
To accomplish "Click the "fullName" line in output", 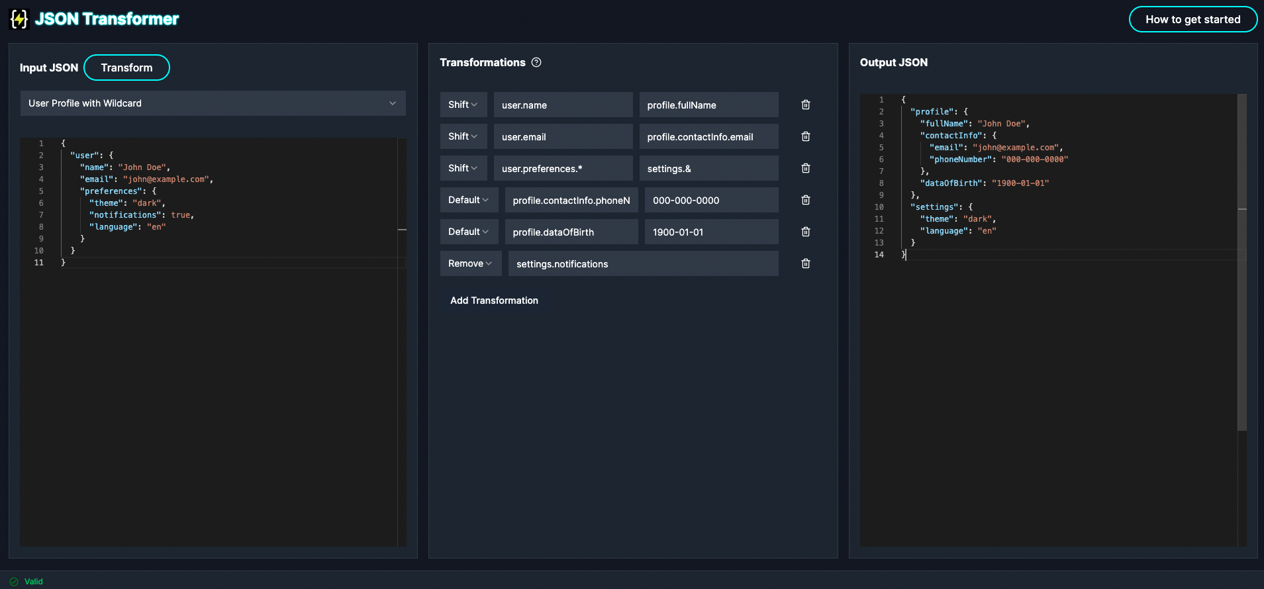I will (x=975, y=124).
